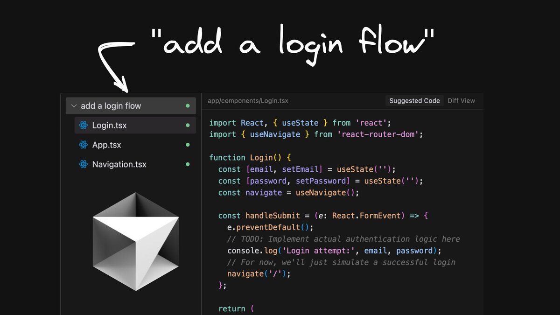The width and height of the screenshot is (560, 315).
Task: Click the "add a login flow" task title
Action: (112, 105)
